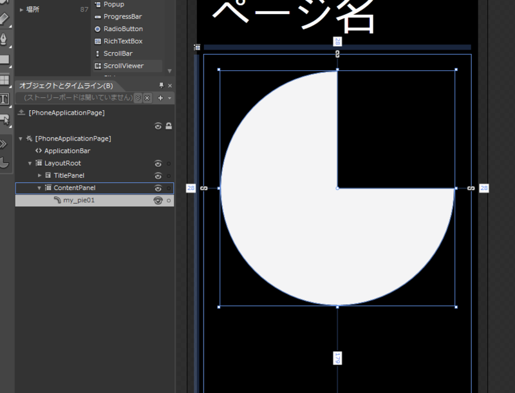Hide the LayoutRoot element

[x=158, y=163]
